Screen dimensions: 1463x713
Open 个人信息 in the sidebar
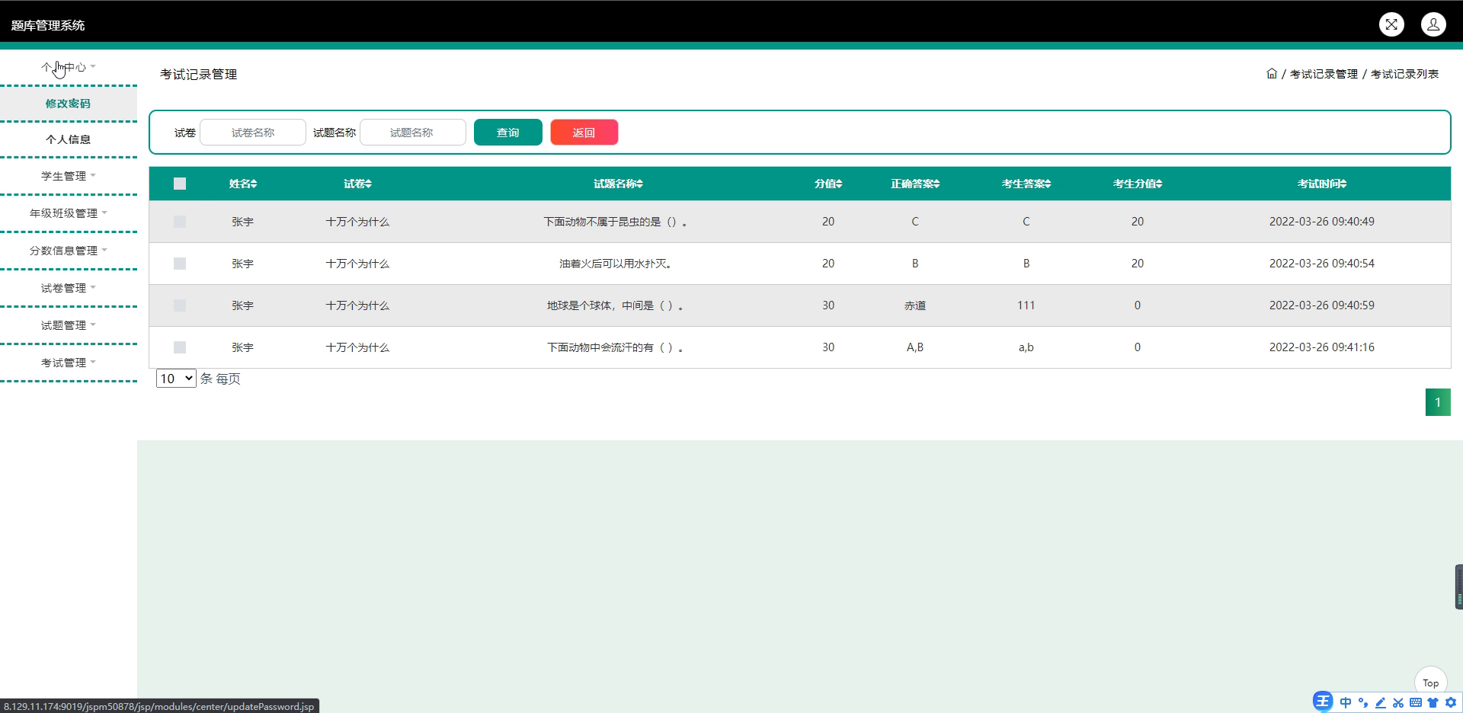pos(69,139)
